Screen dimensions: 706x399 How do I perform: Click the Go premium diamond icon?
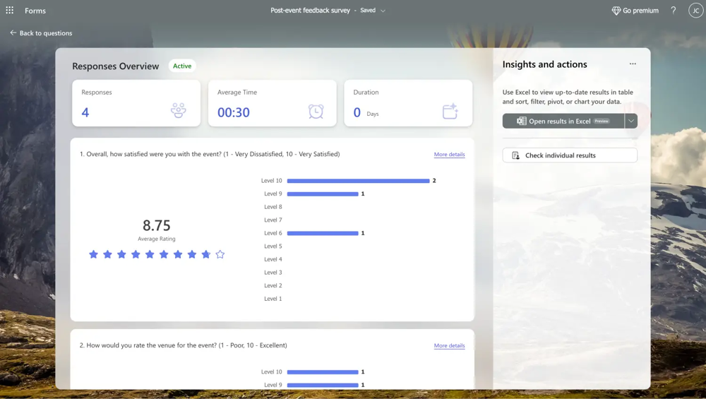point(616,11)
